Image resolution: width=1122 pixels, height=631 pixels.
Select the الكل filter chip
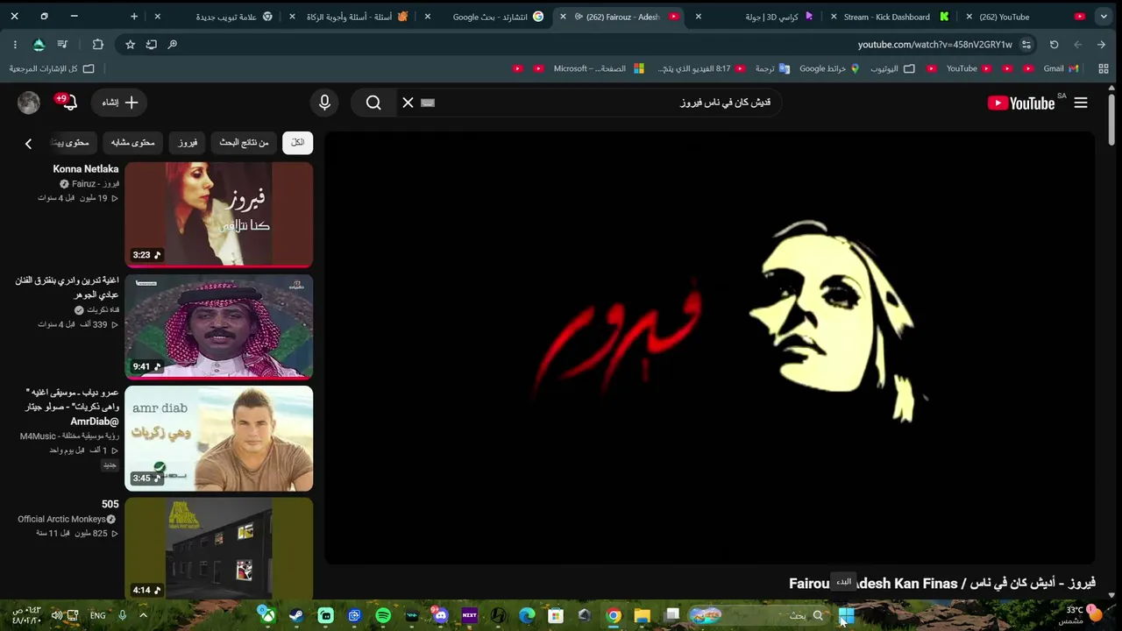coord(298,142)
